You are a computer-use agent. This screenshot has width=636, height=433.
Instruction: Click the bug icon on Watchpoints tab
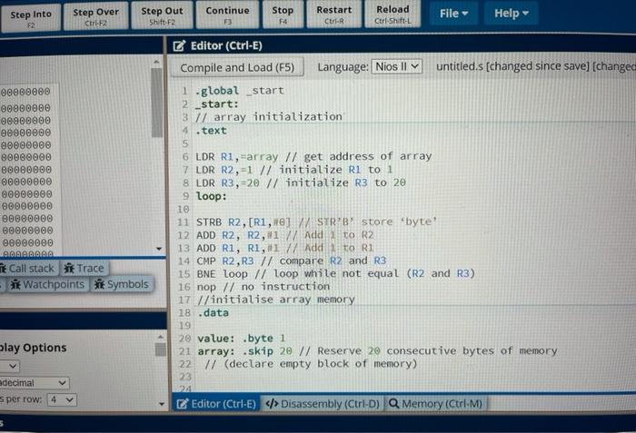click(15, 285)
